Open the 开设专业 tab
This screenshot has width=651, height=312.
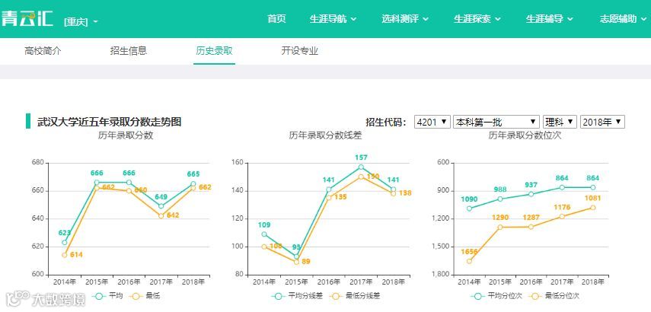tap(300, 51)
